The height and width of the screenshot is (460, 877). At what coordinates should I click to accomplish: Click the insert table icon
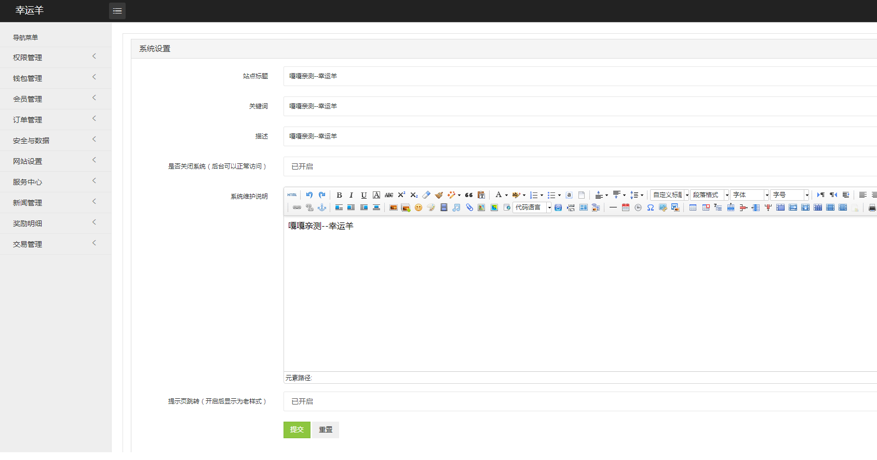(693, 207)
